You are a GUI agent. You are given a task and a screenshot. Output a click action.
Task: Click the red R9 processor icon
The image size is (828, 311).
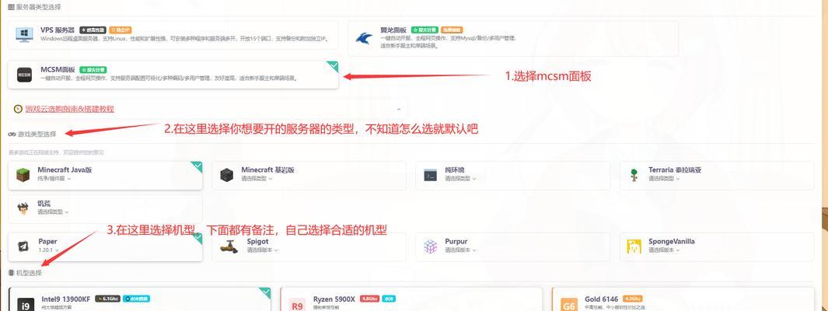pyautogui.click(x=297, y=306)
